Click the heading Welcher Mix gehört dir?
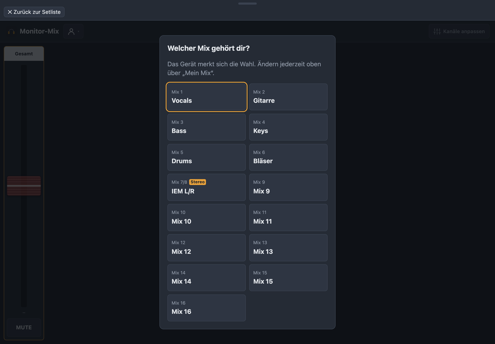This screenshot has height=344, width=495. (x=209, y=48)
